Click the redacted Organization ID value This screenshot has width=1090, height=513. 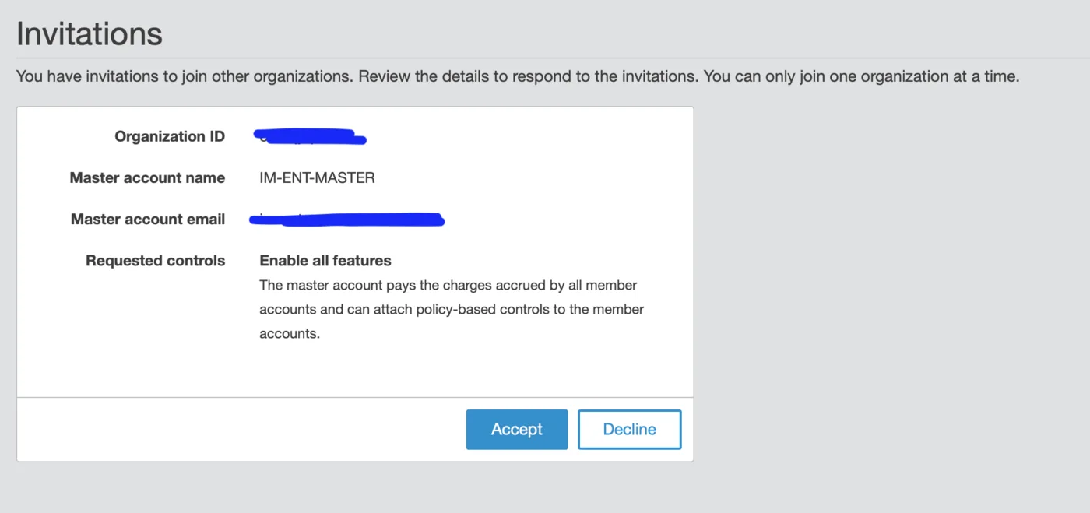tap(311, 137)
